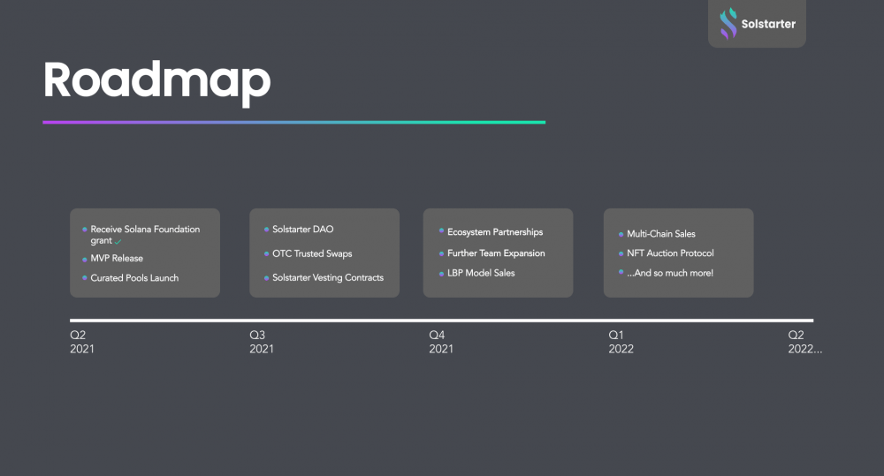The height and width of the screenshot is (476, 884).
Task: Click bullet dot beside OTC Trusted Swaps
Action: tap(266, 254)
